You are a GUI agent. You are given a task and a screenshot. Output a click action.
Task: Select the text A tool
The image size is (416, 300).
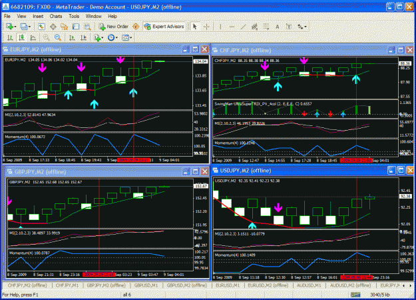278,27
